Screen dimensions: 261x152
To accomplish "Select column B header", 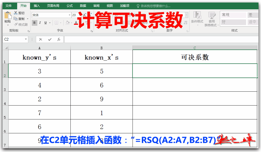I will [x=101, y=48].
